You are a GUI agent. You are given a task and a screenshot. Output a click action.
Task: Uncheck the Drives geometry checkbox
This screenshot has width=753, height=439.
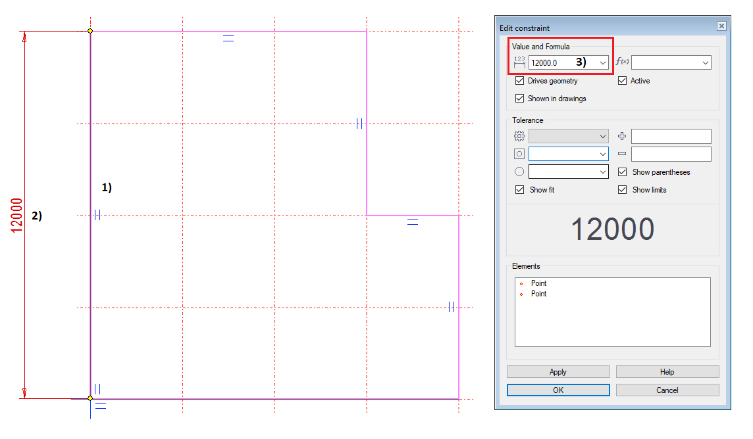(x=520, y=81)
